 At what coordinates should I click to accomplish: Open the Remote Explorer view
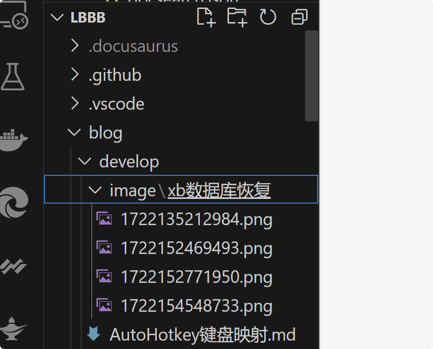(x=13, y=16)
